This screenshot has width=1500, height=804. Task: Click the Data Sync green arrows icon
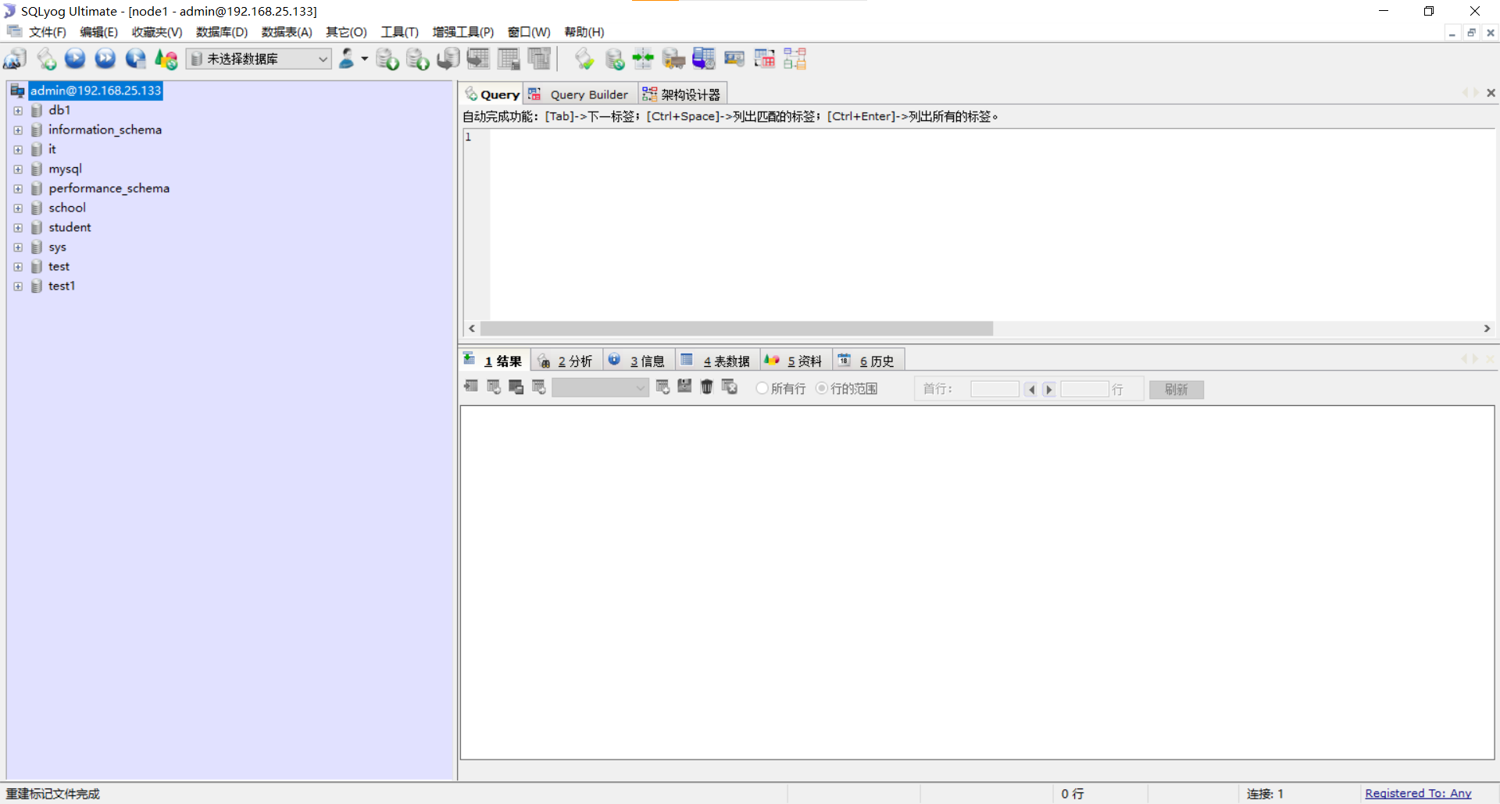pyautogui.click(x=643, y=59)
